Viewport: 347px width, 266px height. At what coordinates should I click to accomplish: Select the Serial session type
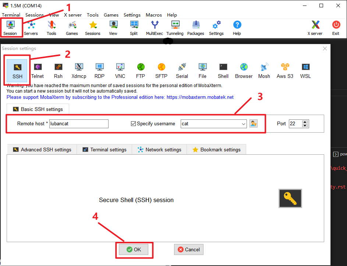(x=182, y=70)
